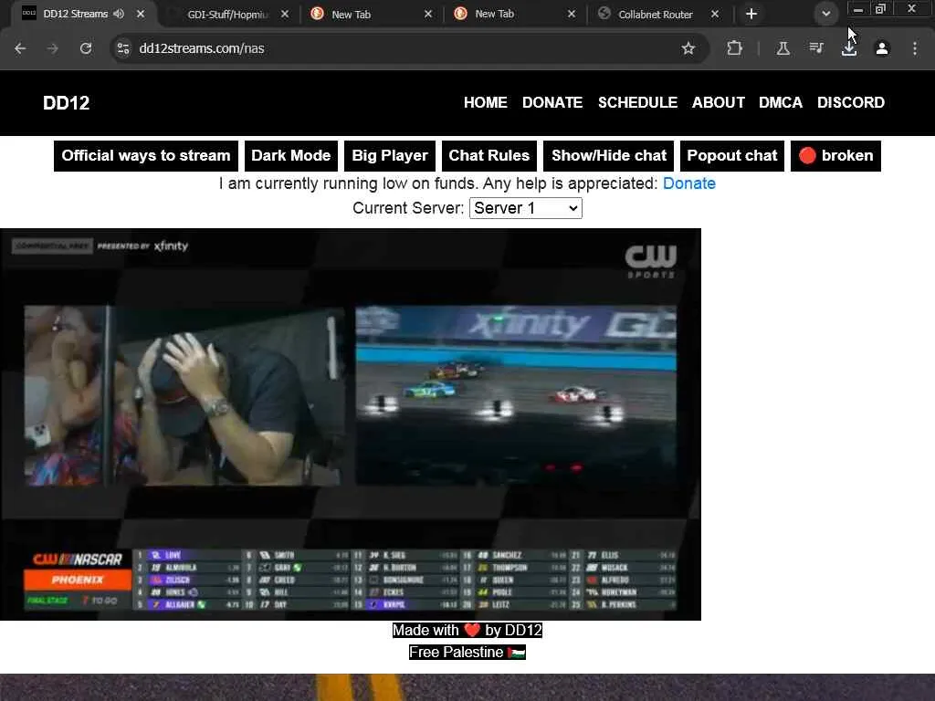
Task: Close the Collabnet Router tab
Action: 715,14
